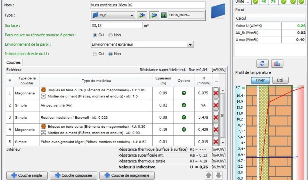
Task: Expand Environnement de la paroi dropdown
Action: click(x=142, y=44)
